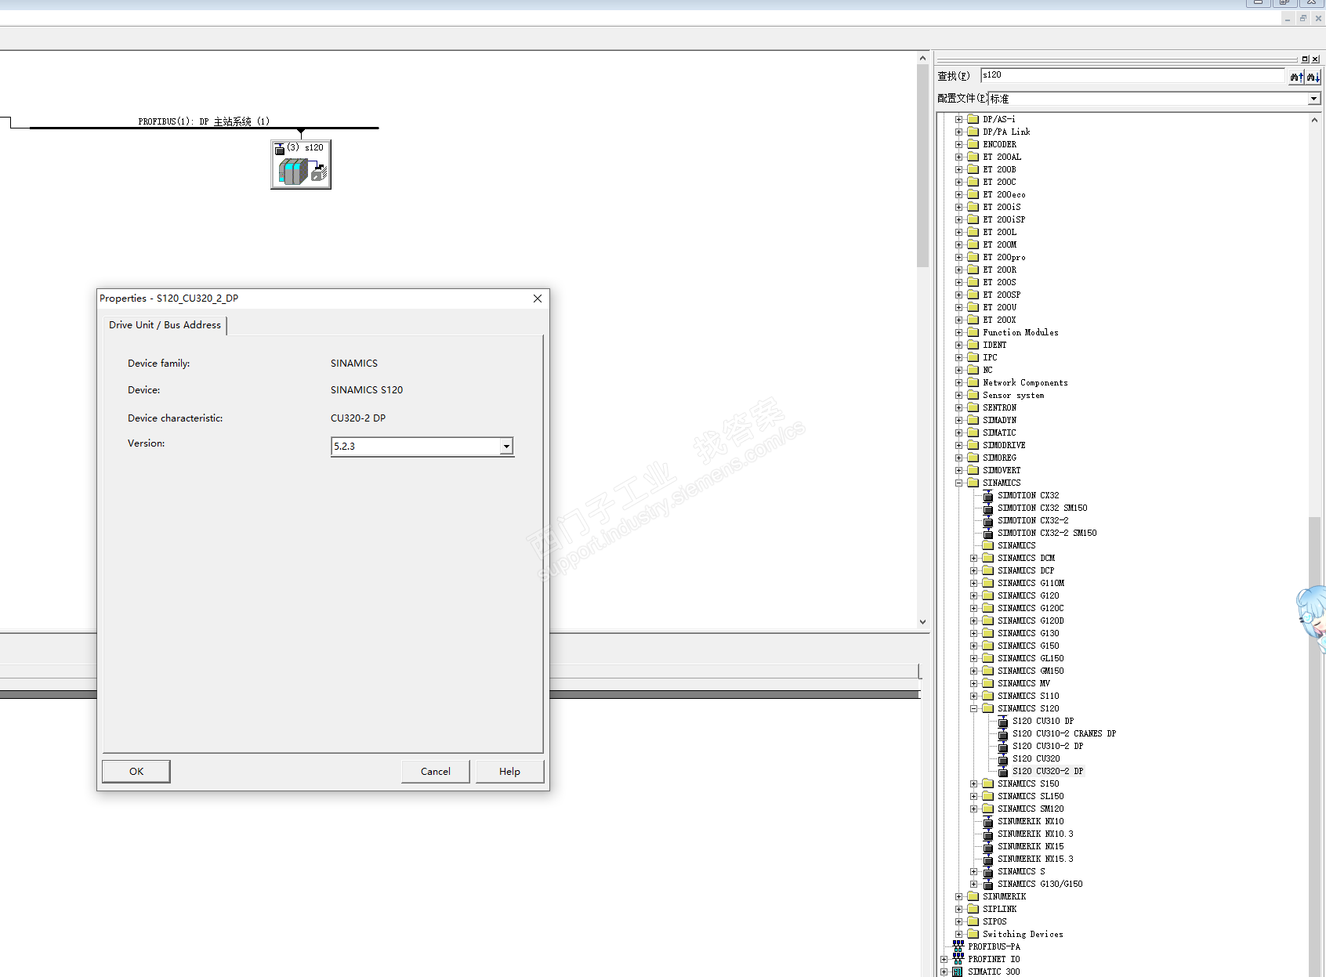Confirm the Properties dialog with OK
Image resolution: width=1326 pixels, height=977 pixels.
click(136, 772)
